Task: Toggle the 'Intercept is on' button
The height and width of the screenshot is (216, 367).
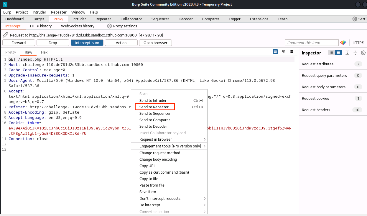Action: (x=87, y=43)
